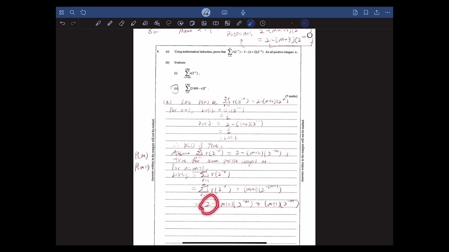Choose the red dot laser pointer style

[292, 23]
